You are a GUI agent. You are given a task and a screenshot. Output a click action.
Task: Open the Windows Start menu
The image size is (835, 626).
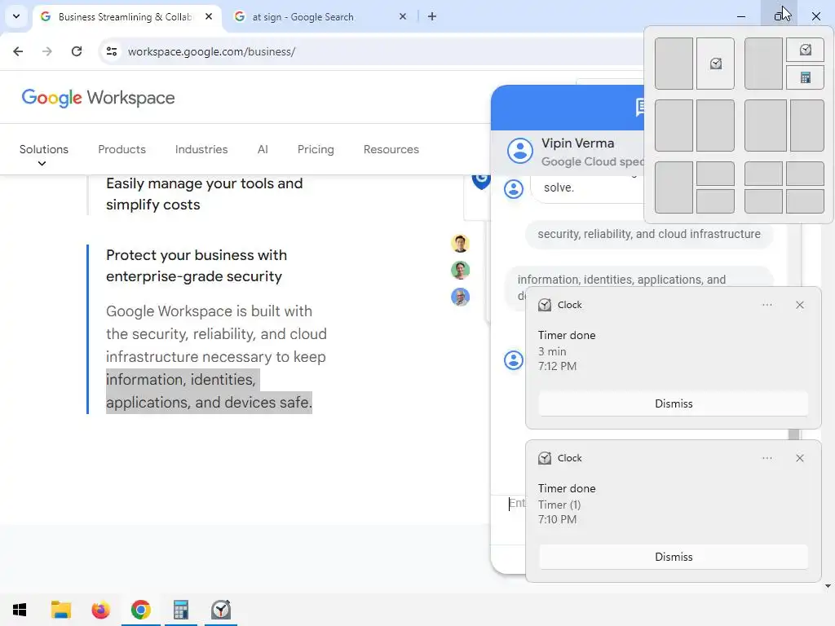coord(20,610)
